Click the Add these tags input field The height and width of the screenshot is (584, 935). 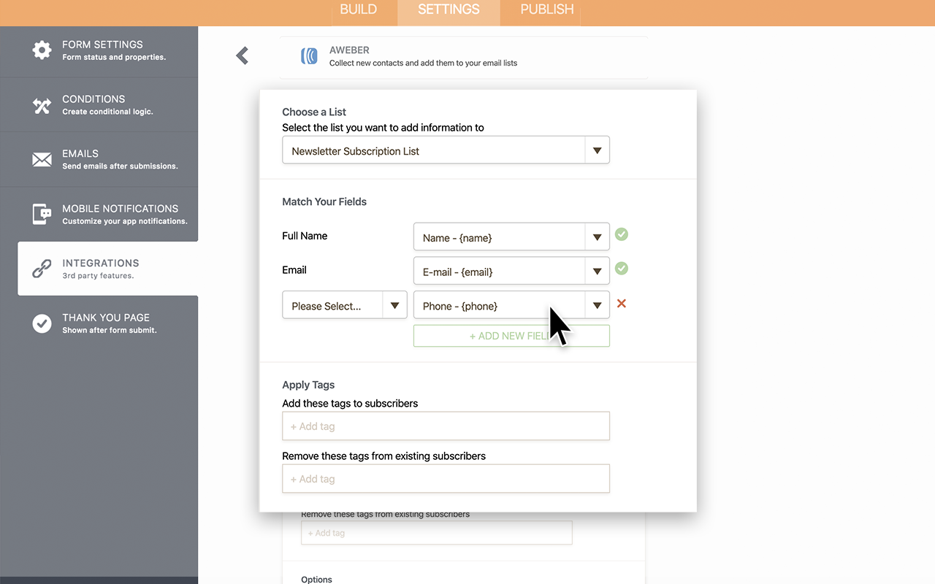446,426
